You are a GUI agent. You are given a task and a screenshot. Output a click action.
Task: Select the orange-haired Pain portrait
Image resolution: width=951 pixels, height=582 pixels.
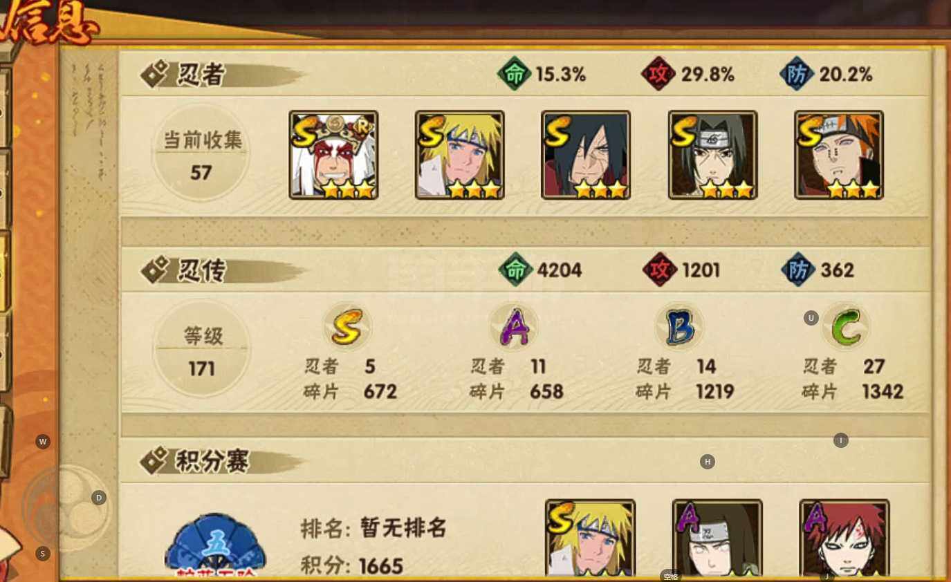[839, 155]
